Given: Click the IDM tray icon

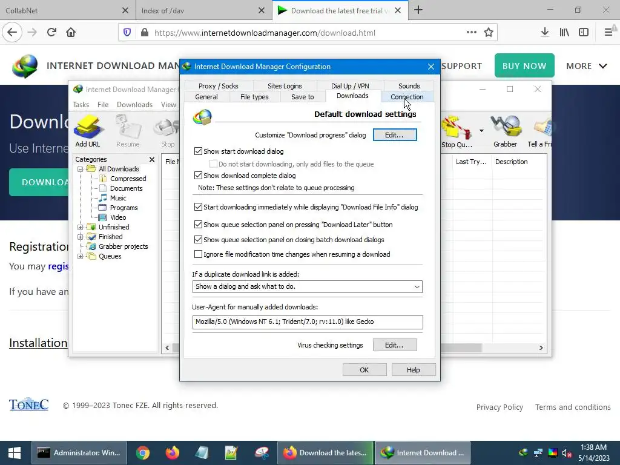Looking at the screenshot, I should (x=524, y=453).
